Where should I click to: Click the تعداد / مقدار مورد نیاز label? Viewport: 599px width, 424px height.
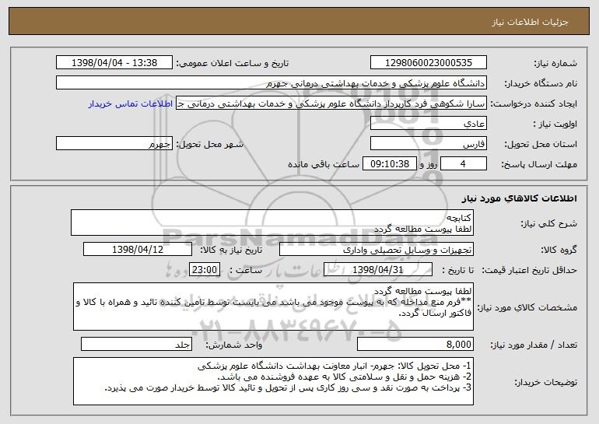534,345
